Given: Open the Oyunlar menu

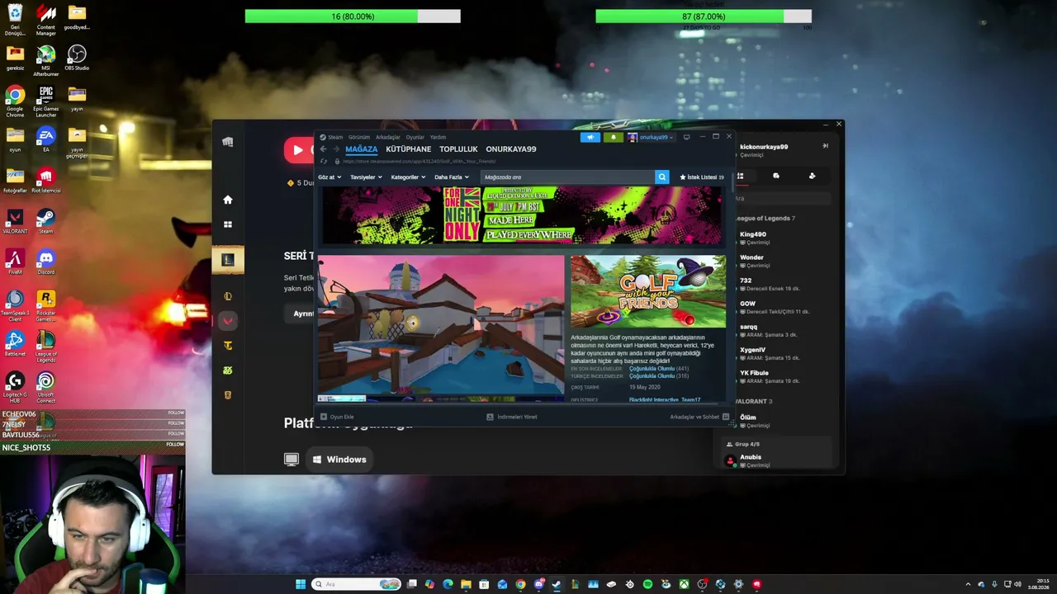Looking at the screenshot, I should tap(415, 137).
